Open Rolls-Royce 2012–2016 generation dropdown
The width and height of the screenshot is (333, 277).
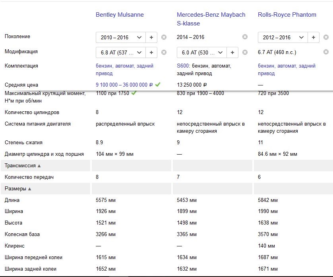click(283, 37)
